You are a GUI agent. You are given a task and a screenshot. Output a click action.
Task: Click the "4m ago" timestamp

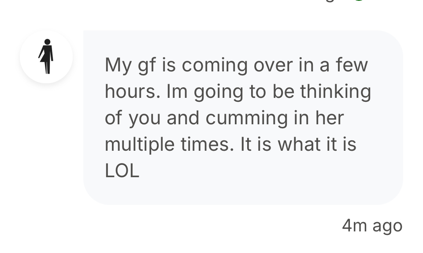pos(372,226)
